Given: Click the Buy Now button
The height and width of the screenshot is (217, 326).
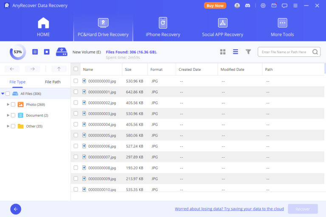Looking at the screenshot, I should pos(215,6).
